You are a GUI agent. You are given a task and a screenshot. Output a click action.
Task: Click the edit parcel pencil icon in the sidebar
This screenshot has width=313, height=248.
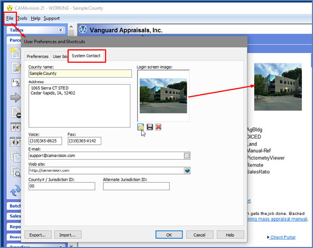pyautogui.click(x=16, y=67)
